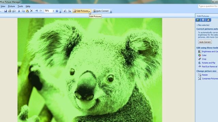Viewport: 218px width, 122px height.
Task: Click the Undo arrow icon
Action: click(36, 11)
